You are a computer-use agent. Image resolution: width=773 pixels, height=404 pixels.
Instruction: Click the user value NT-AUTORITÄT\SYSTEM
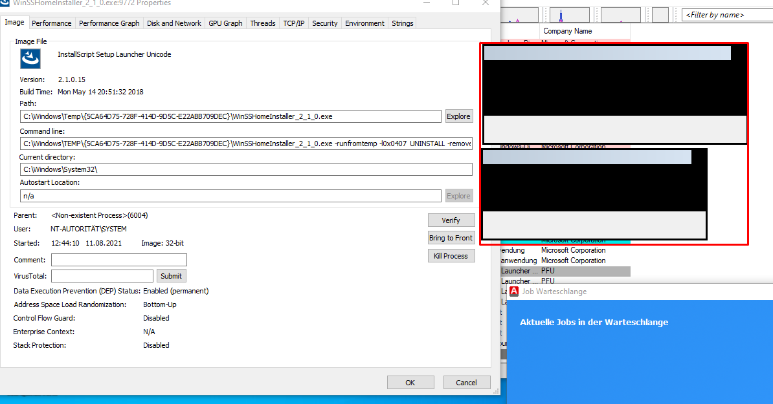(89, 229)
